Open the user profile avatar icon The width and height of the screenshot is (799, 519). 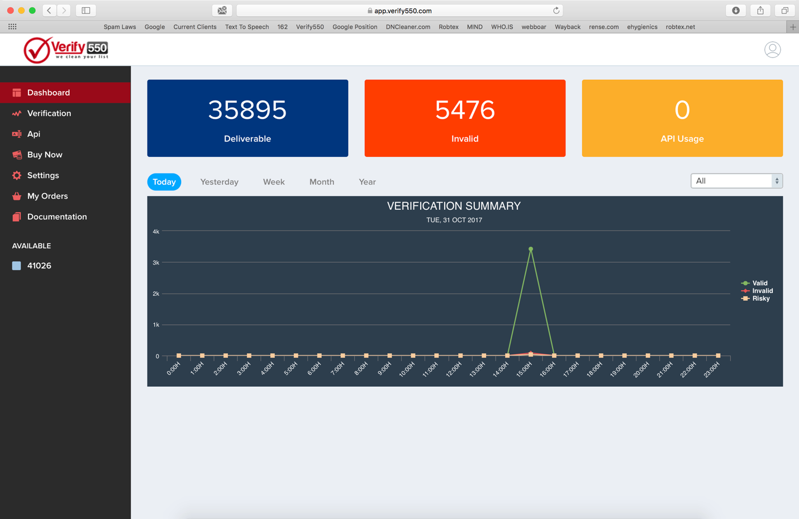click(772, 50)
